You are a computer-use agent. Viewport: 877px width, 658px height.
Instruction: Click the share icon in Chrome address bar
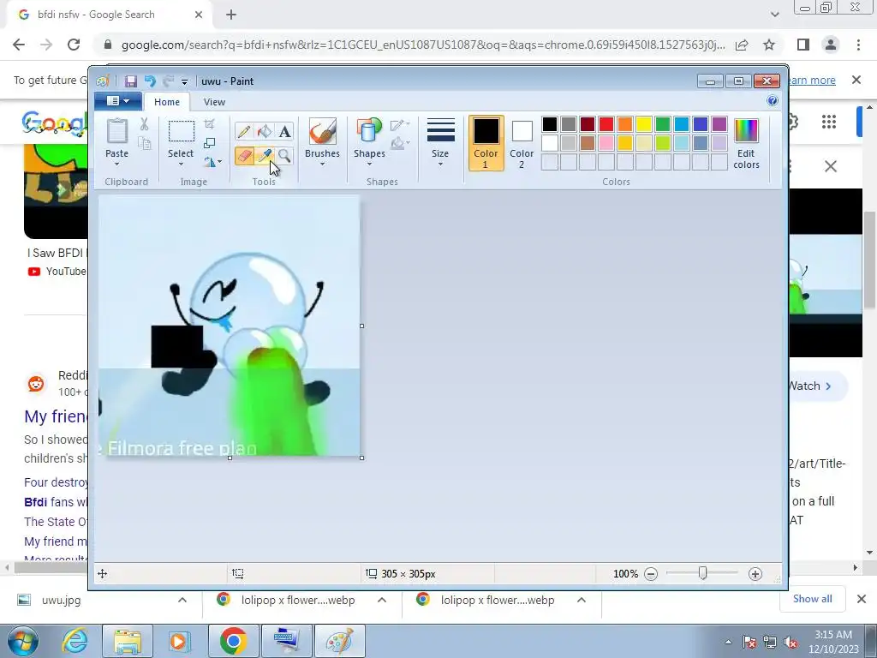(742, 45)
